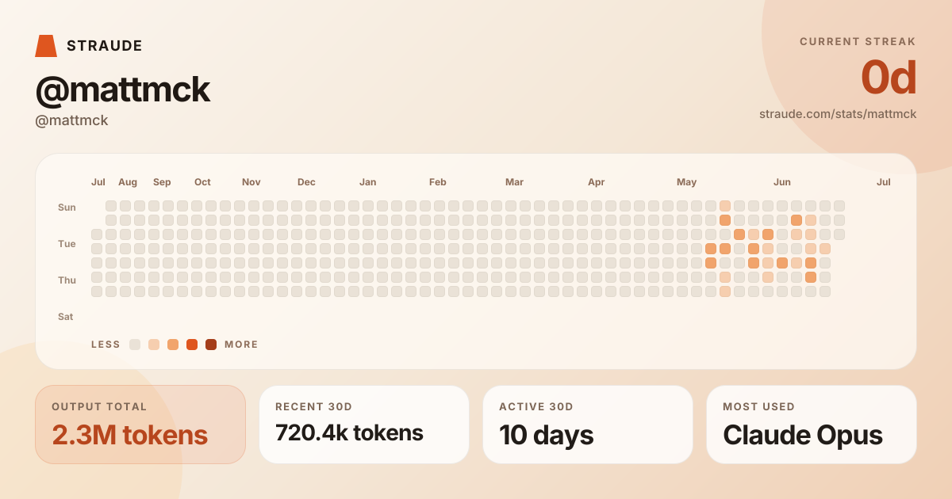Click the 0d current streak value
This screenshot has width=952, height=499.
tap(889, 78)
